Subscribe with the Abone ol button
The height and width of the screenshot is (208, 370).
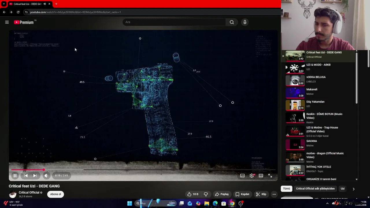coord(55,194)
